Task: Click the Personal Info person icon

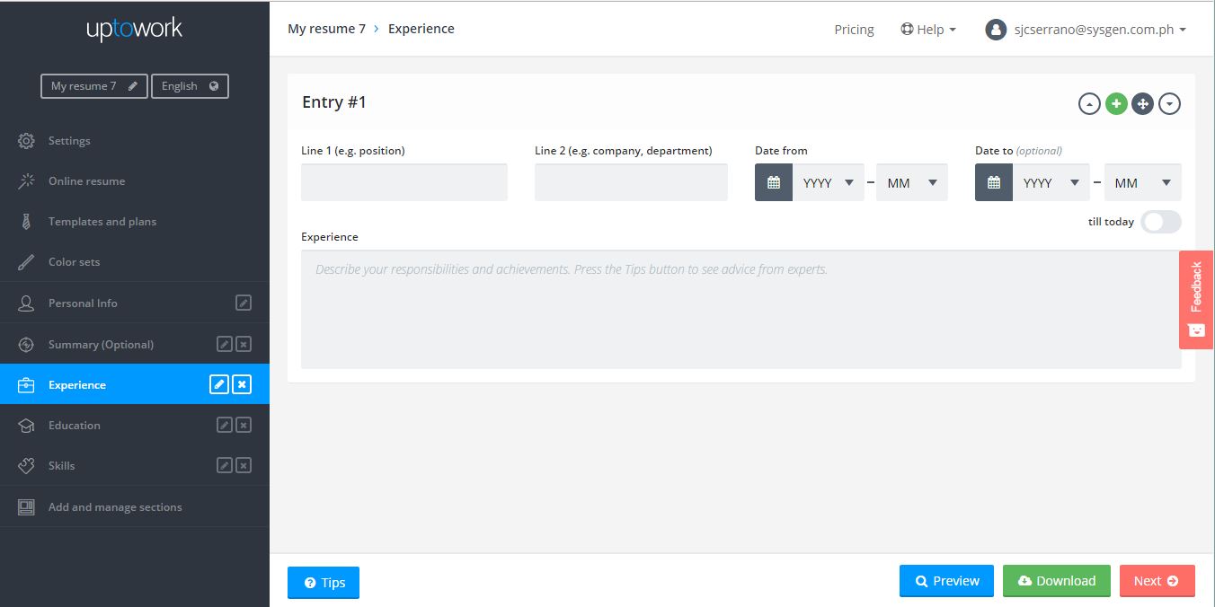Action: click(x=26, y=303)
